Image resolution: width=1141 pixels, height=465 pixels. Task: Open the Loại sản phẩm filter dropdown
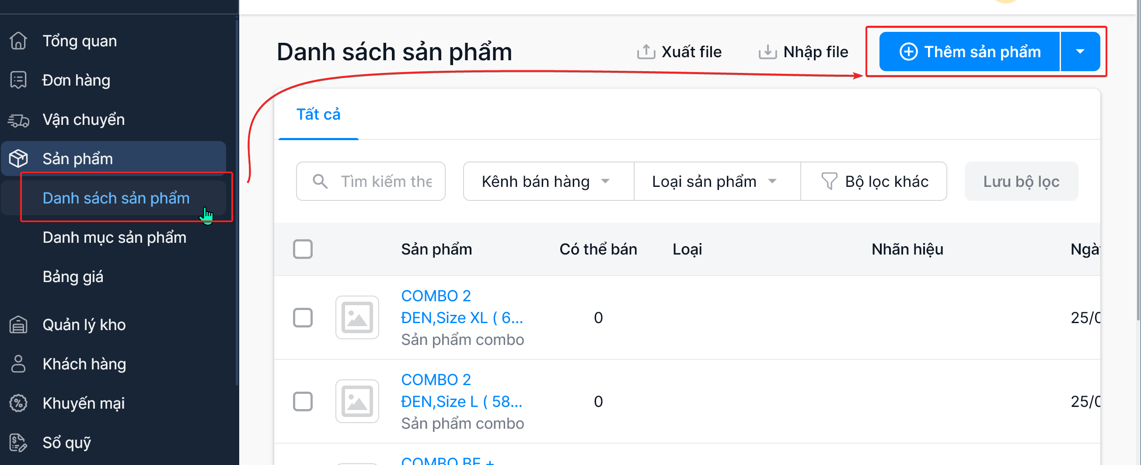click(716, 181)
